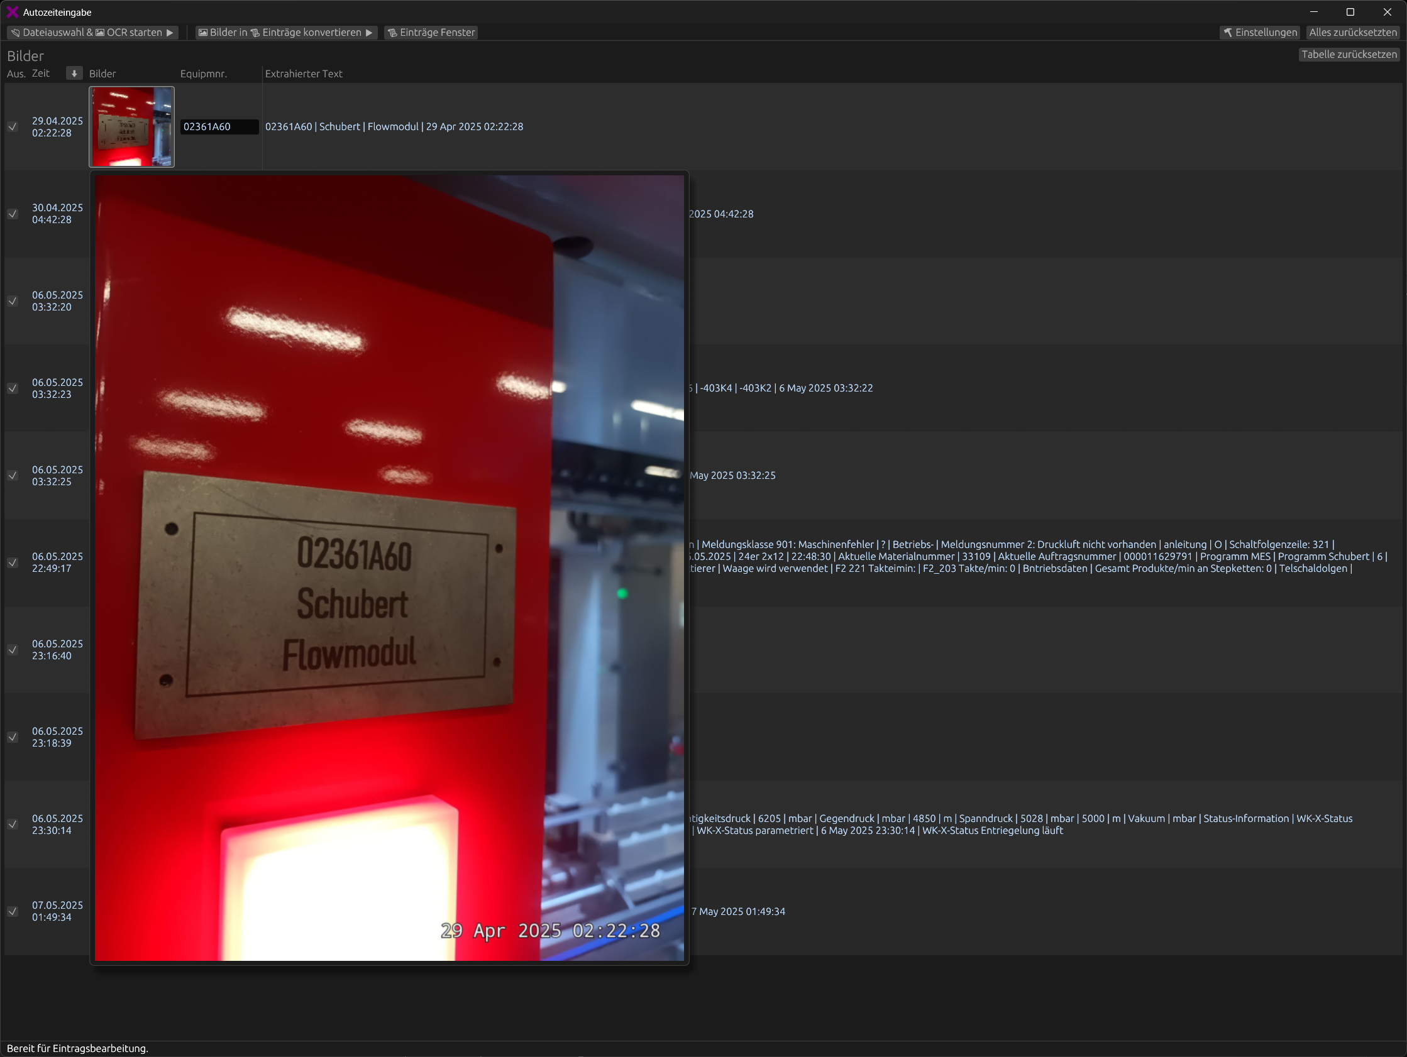Open the ▶ dropdown on 'OCR starten'
Viewport: 1407px width, 1057px height.
point(169,33)
